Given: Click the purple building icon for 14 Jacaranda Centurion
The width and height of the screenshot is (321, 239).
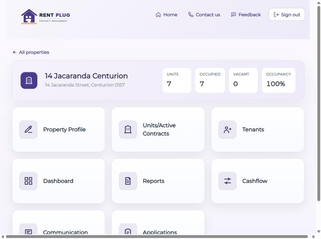Looking at the screenshot, I should coord(29,80).
